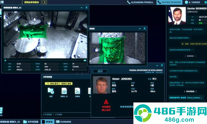
Task: Click Xavier Skinner's profile photo
Action: pos(177,16)
